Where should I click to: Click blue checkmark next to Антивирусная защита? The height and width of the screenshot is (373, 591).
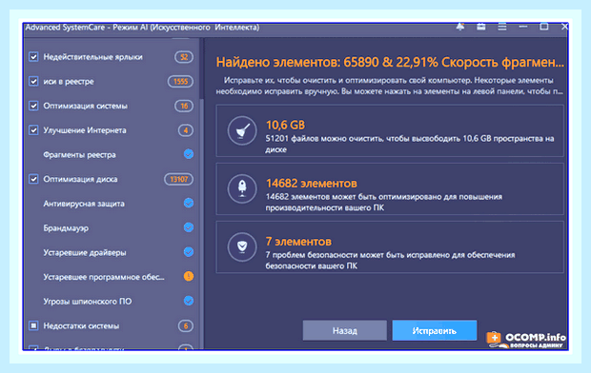point(189,204)
